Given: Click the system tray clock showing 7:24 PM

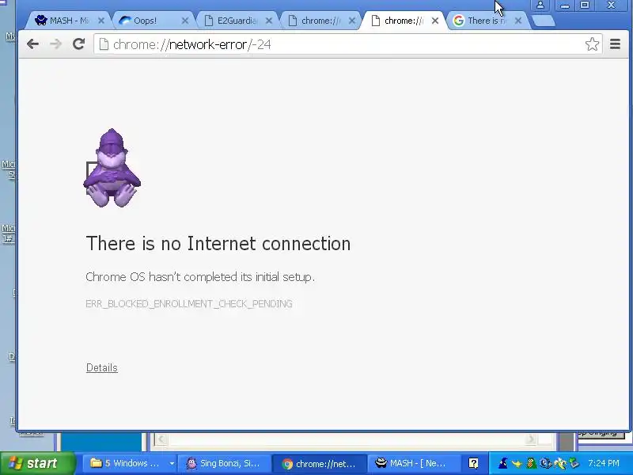Looking at the screenshot, I should tap(604, 463).
